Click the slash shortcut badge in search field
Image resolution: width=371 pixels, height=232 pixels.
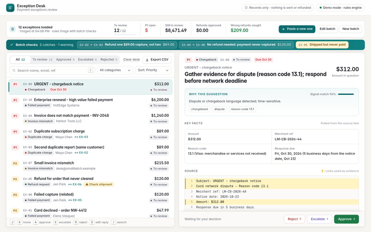pos(90,70)
